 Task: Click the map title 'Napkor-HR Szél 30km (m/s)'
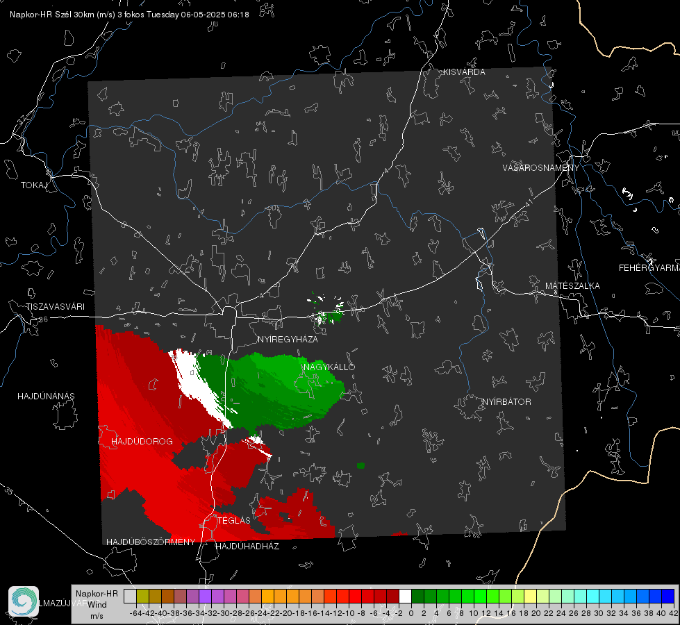(63, 15)
